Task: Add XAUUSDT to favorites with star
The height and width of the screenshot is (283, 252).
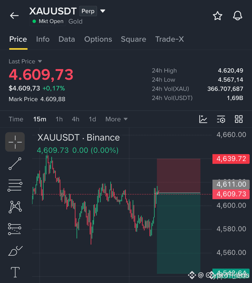Action: [217, 16]
